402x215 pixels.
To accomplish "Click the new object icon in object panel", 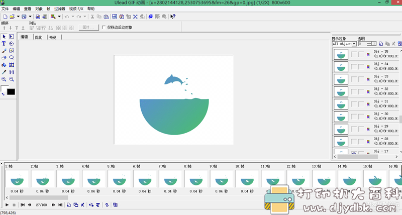I will (381, 44).
